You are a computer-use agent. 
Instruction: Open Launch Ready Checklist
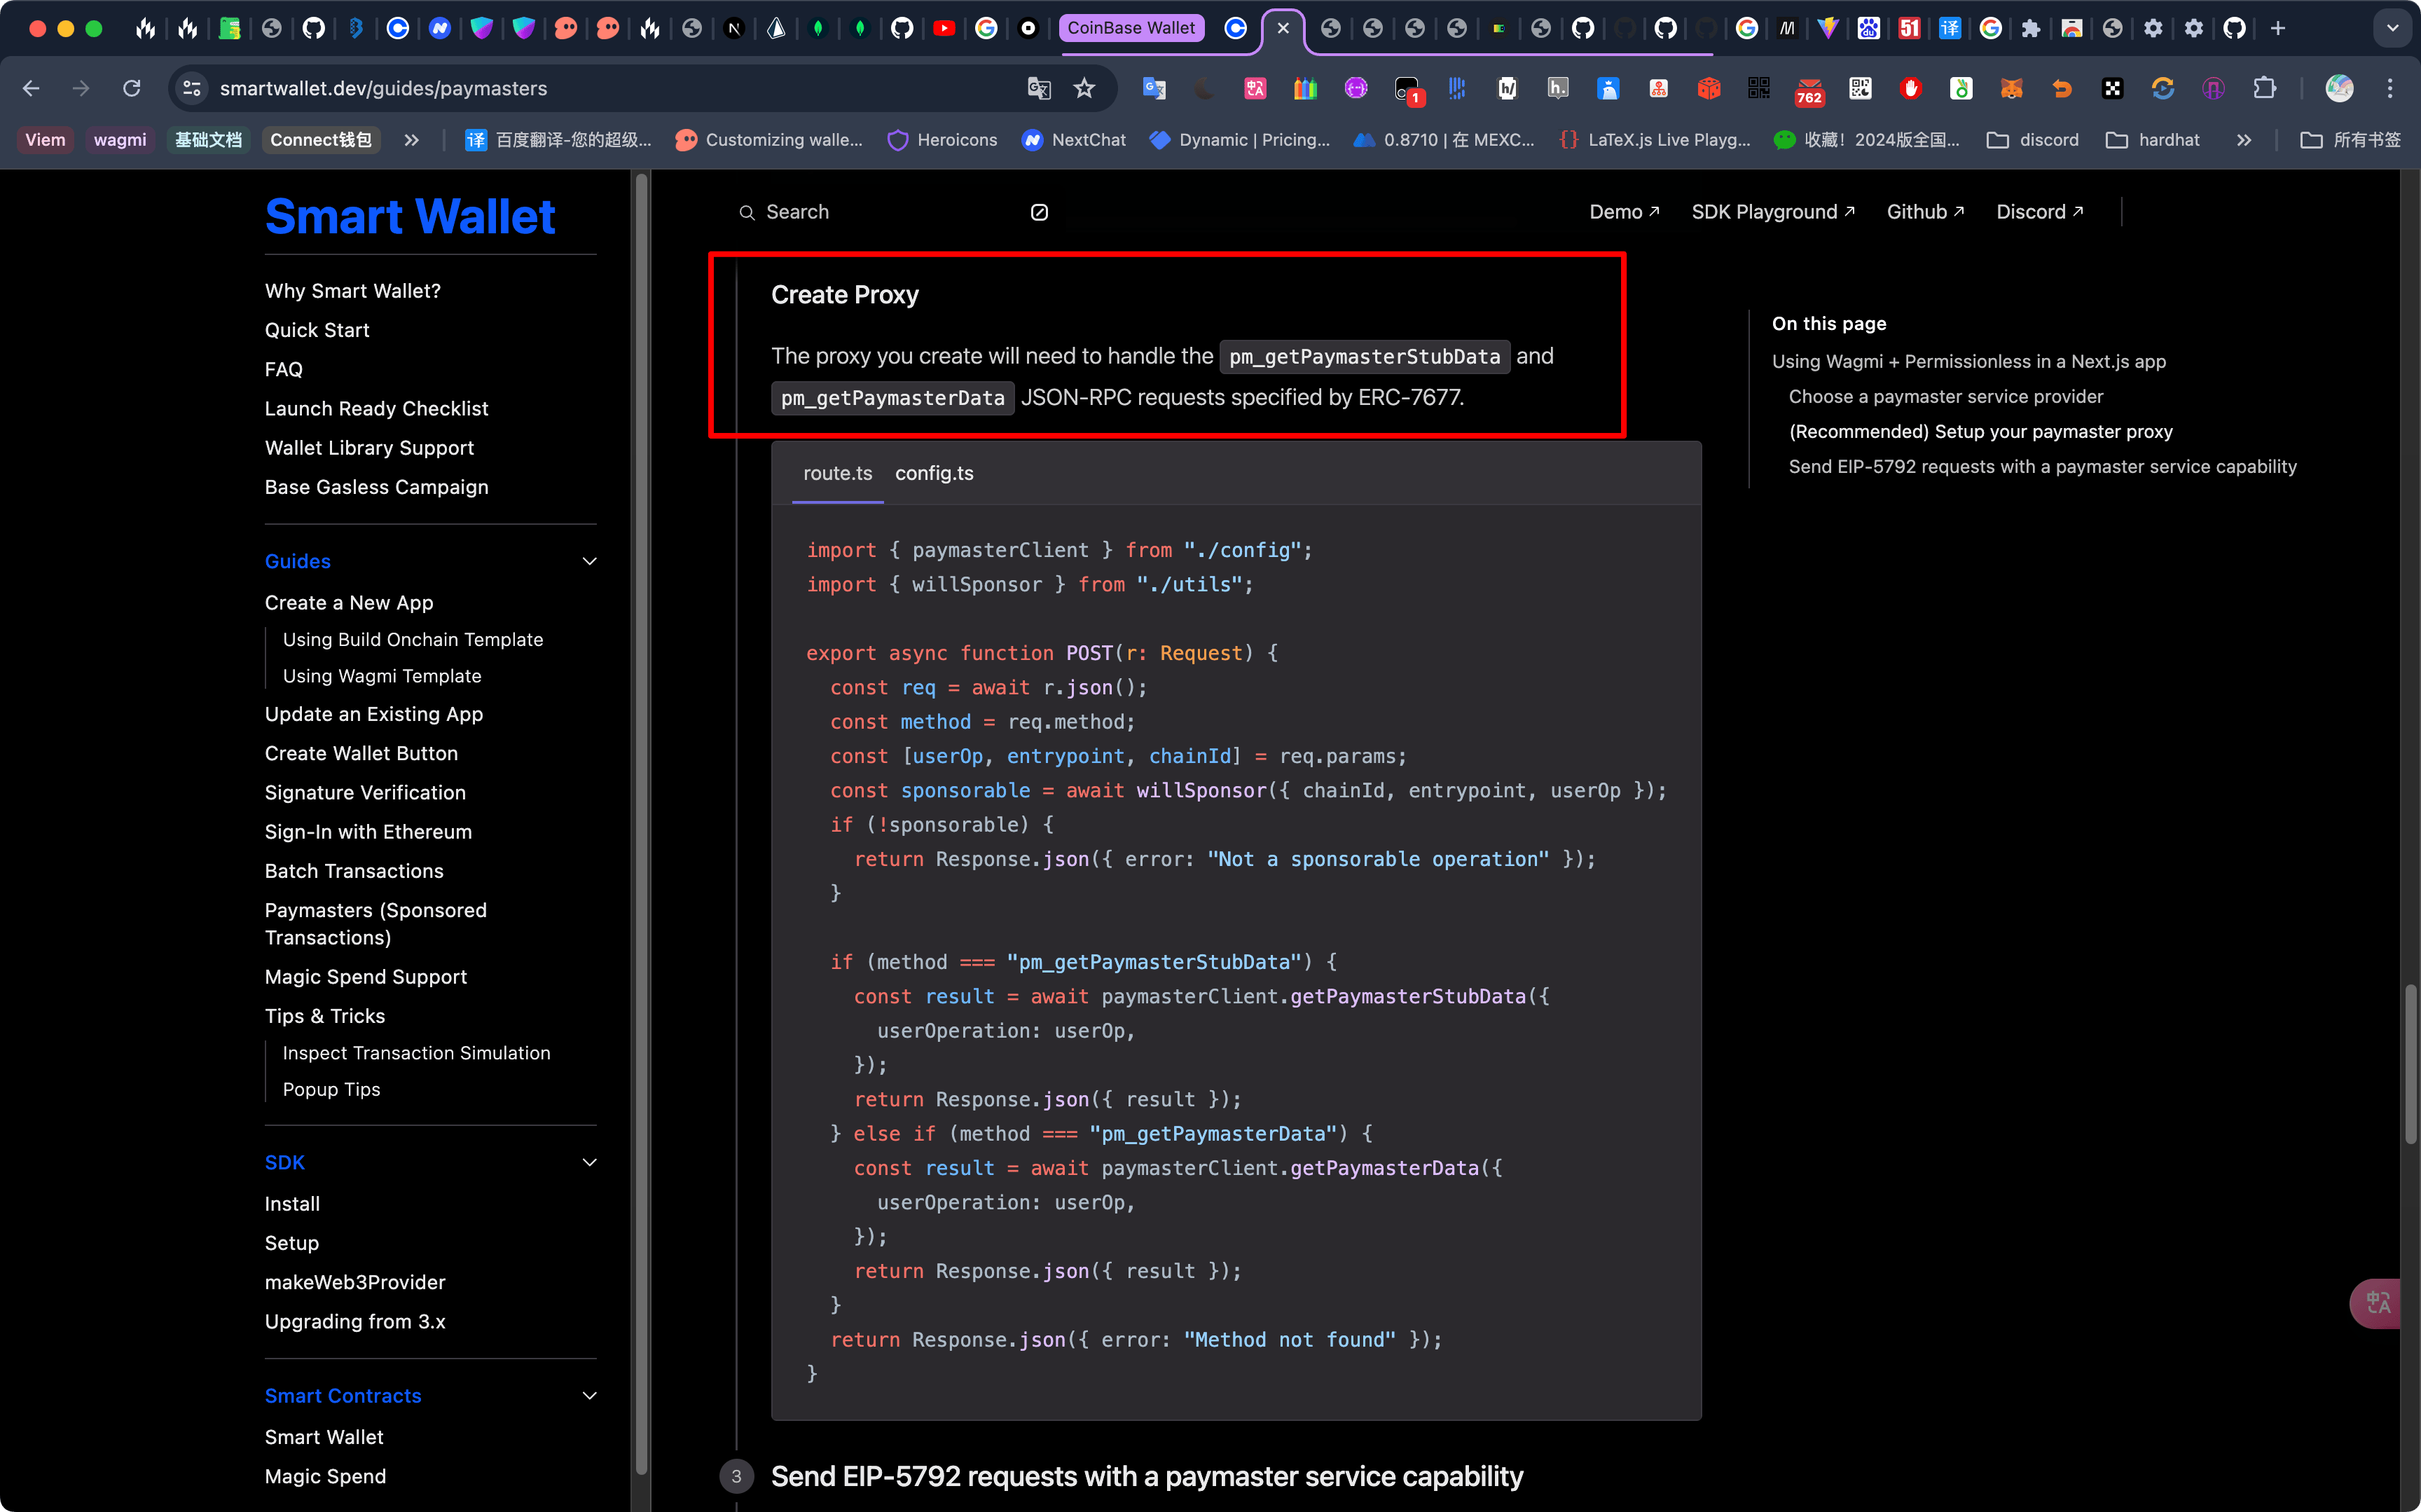coord(377,409)
